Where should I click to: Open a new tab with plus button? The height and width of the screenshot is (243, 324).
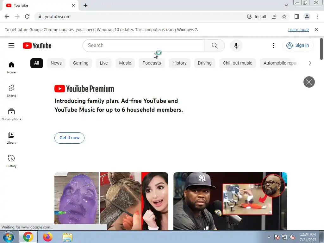pos(85,5)
